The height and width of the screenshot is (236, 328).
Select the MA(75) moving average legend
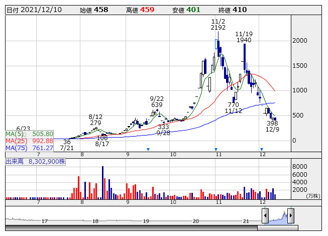point(30,148)
